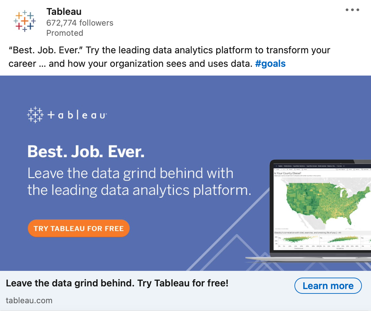
Task: Click the Learn more button
Action: (x=328, y=286)
